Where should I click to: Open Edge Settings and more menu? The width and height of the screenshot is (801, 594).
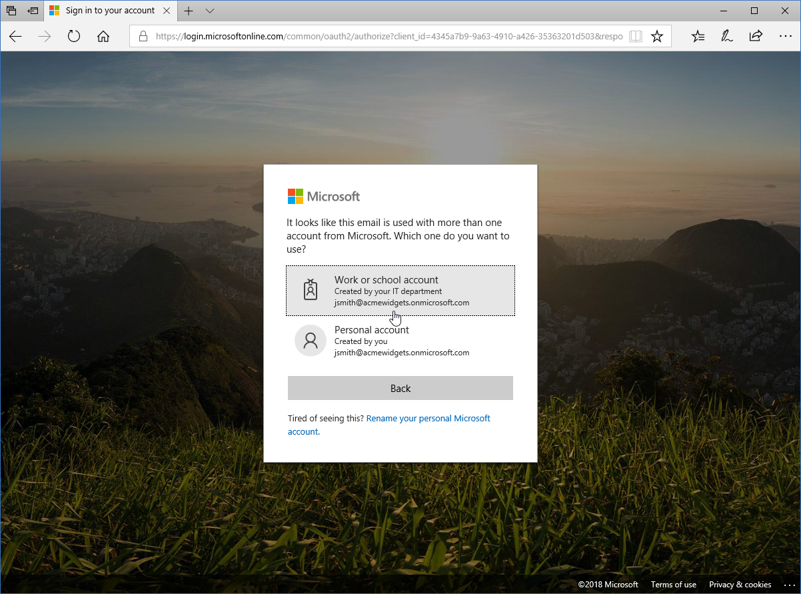pos(785,36)
